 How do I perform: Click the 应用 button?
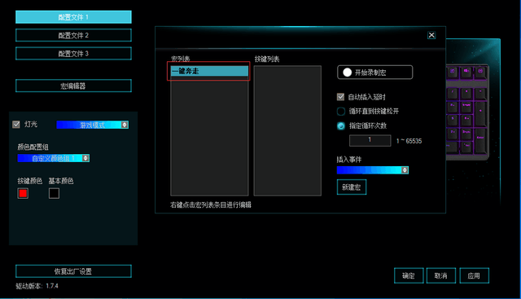click(x=474, y=275)
